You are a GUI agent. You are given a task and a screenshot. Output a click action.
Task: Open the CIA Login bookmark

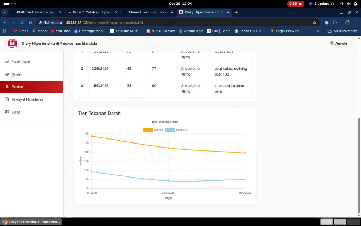219,31
